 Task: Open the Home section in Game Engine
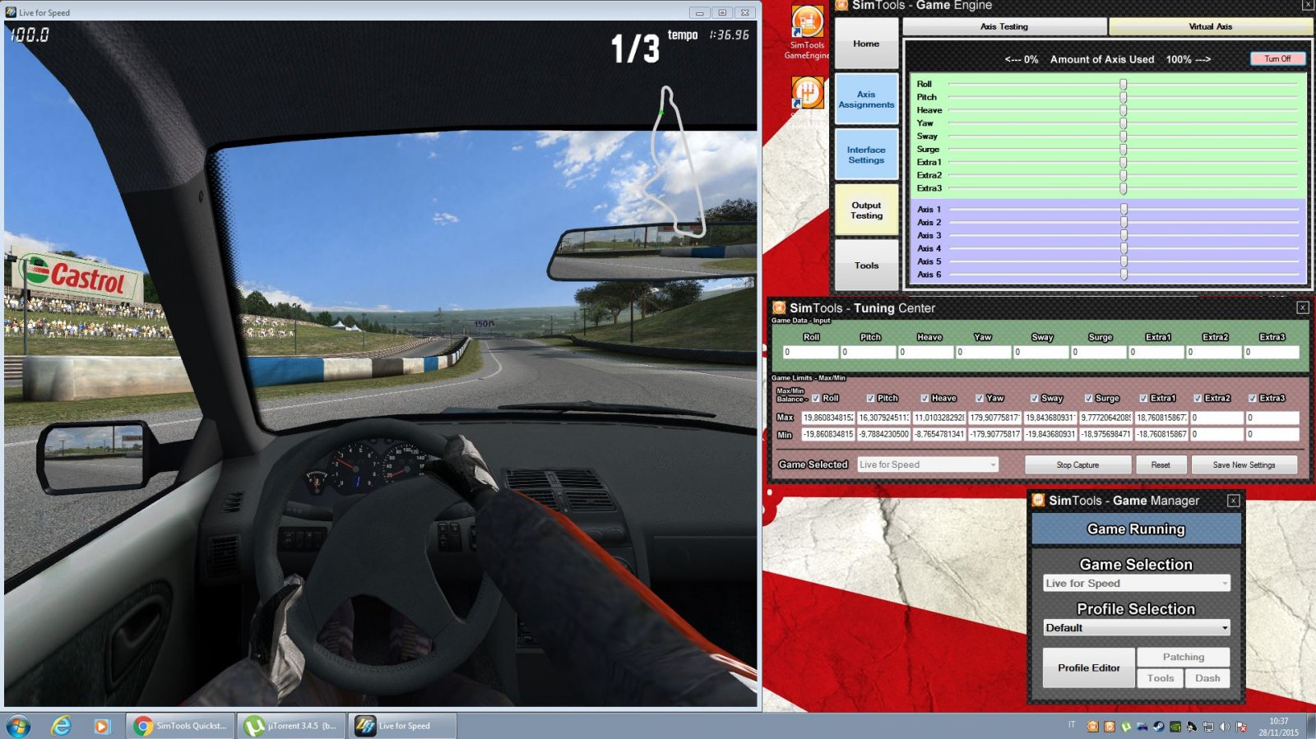(866, 44)
